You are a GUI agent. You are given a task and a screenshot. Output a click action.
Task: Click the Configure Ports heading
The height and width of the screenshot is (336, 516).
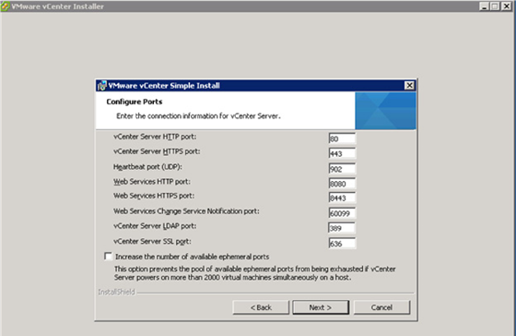(135, 102)
